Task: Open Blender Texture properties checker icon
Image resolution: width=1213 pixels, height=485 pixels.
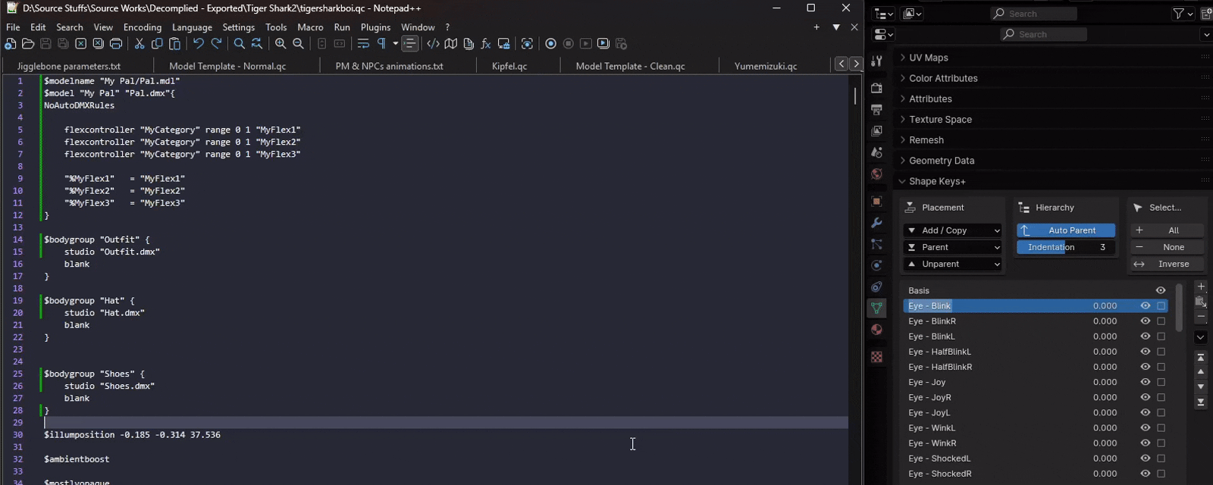Action: pos(876,357)
